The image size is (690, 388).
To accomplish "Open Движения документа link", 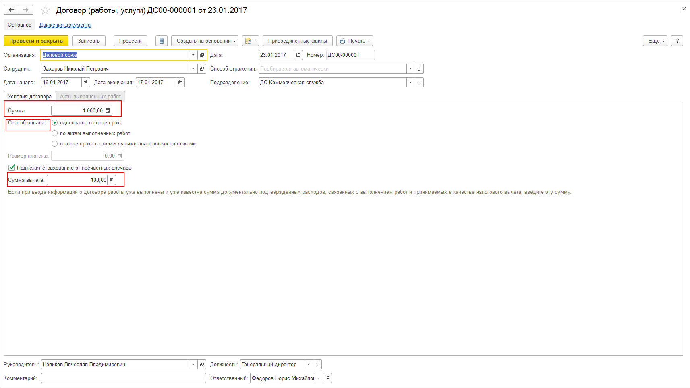I will [65, 25].
